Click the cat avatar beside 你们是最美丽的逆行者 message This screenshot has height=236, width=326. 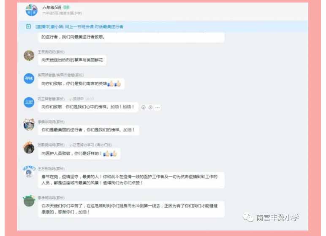[29, 125]
